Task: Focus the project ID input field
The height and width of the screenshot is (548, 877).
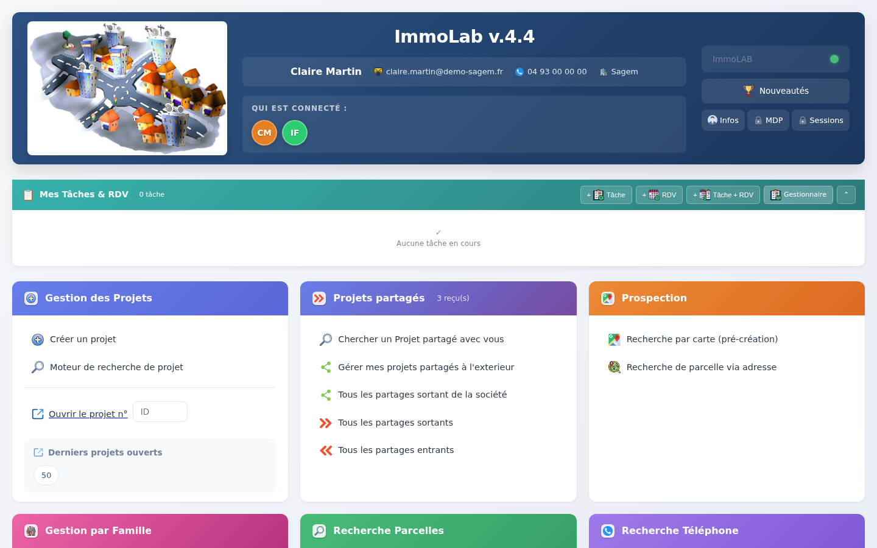Action: [x=160, y=412]
